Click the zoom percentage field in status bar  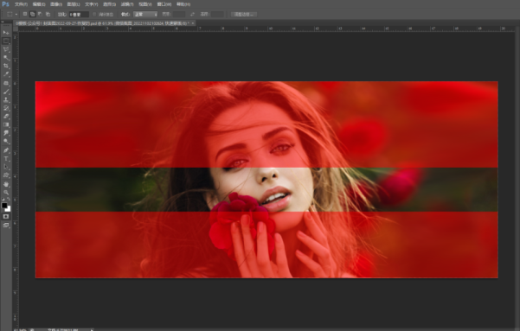(x=20, y=329)
